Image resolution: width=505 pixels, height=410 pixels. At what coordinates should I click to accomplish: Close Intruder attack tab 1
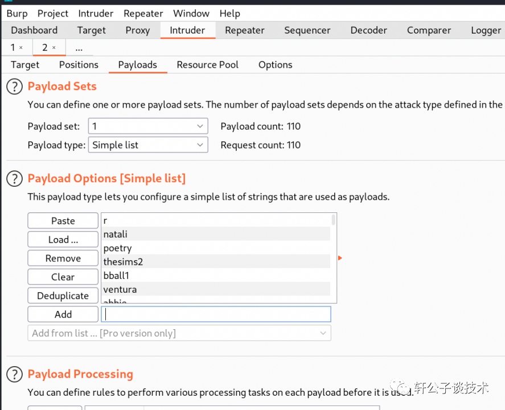tap(21, 48)
